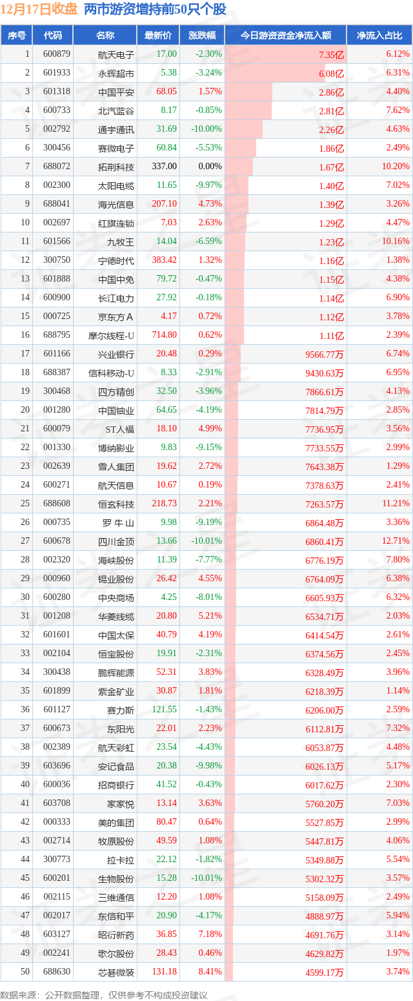Click stock name 鹏辉能源
Screen dimensions: 413x1001
[116, 672]
